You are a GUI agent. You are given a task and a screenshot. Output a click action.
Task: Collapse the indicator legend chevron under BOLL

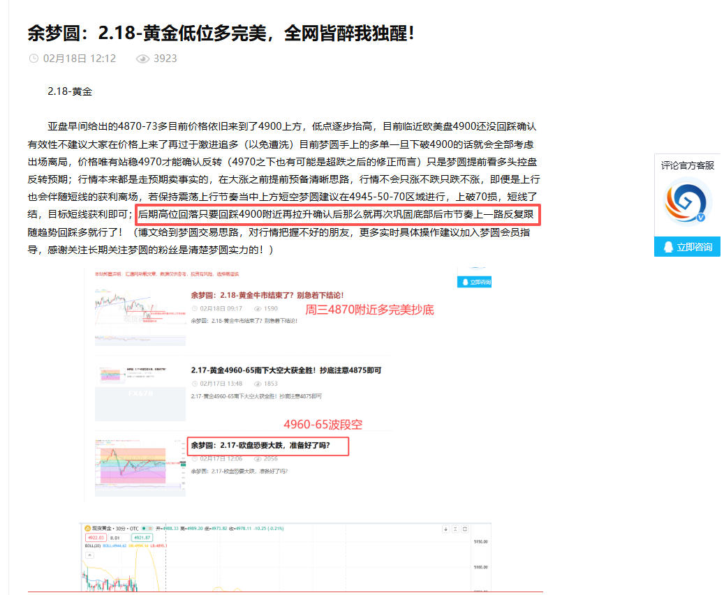[x=89, y=555]
